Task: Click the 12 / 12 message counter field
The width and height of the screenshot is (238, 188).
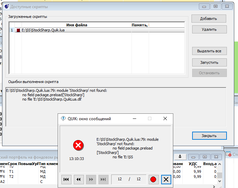Action: point(129,179)
